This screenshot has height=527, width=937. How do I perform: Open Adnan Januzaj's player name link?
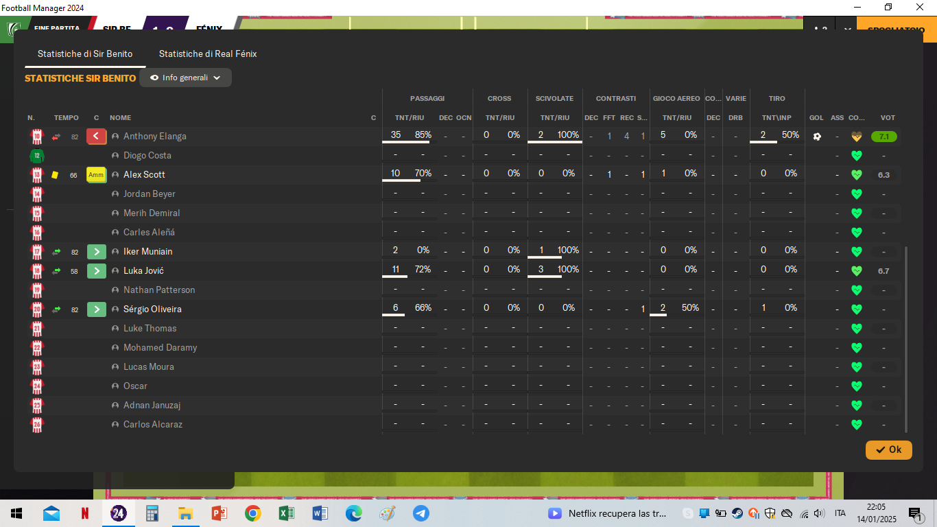pyautogui.click(x=152, y=406)
